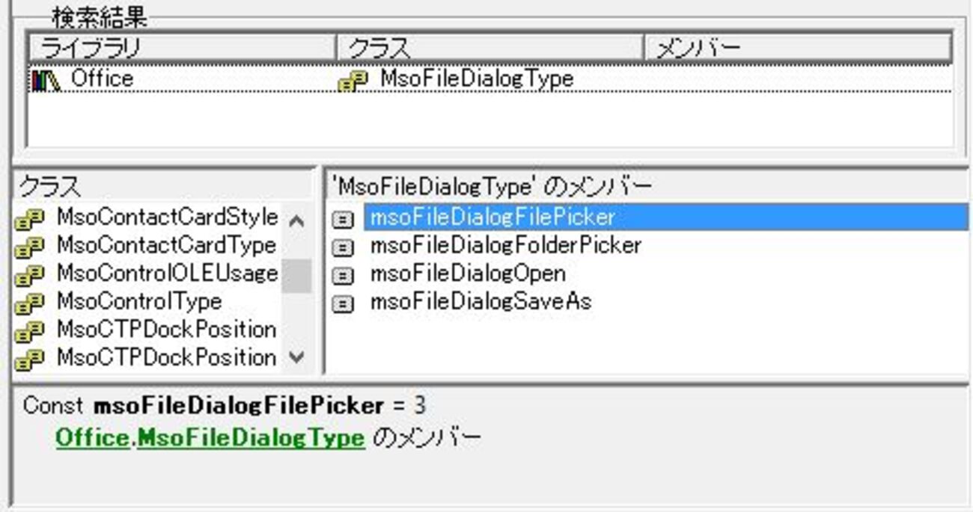Select MsoContactCardType in class list
The width and height of the screenshot is (973, 512).
165,245
